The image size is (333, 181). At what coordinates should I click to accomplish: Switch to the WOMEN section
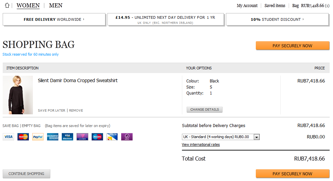coord(28,5)
